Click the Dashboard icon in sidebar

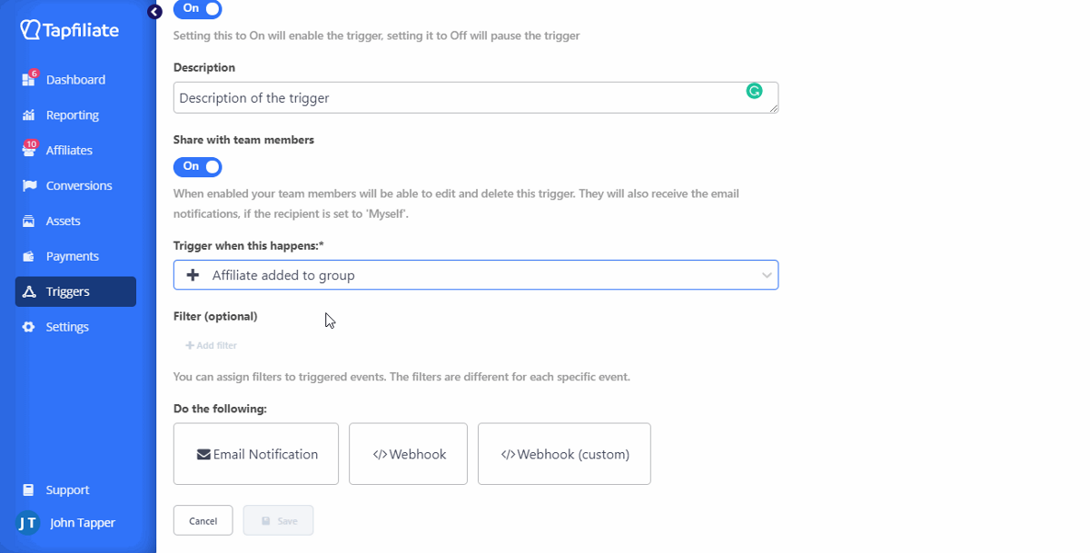[x=28, y=80]
